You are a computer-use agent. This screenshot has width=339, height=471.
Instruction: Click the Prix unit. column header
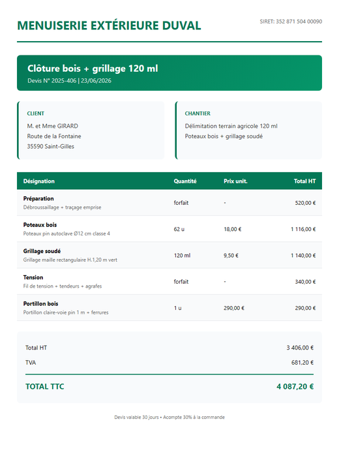(x=235, y=181)
